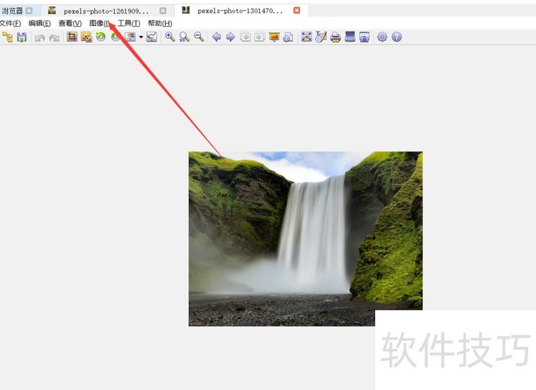Click the Print icon
This screenshot has width=536, height=390.
[336, 37]
